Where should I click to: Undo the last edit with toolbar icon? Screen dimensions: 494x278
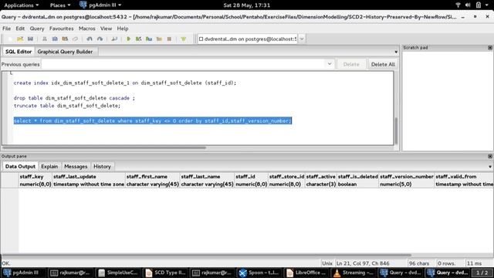tap(90, 39)
